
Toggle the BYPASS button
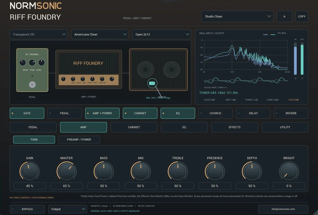point(27,209)
